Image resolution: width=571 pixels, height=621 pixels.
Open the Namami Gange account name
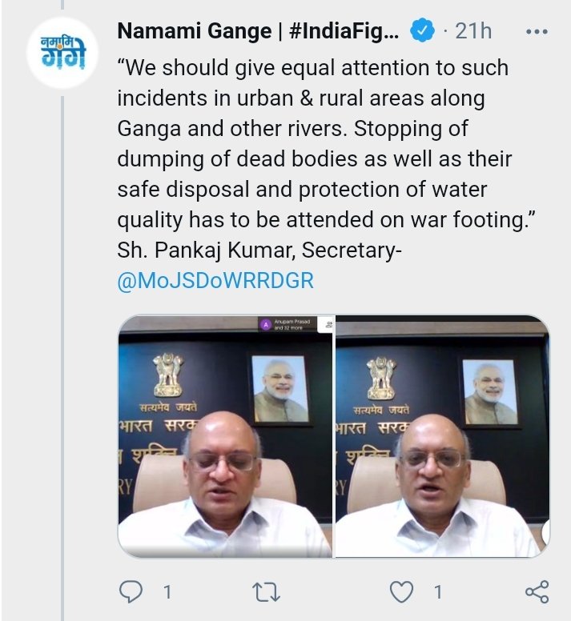(256, 31)
